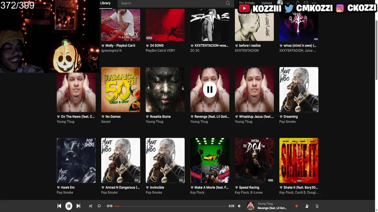
Task: Click the heart beside Invincible
Action: [x=147, y=188]
